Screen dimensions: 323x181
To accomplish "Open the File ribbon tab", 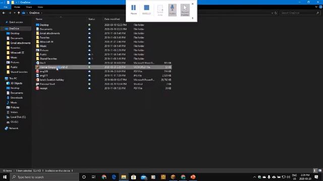I will [x=6, y=7].
